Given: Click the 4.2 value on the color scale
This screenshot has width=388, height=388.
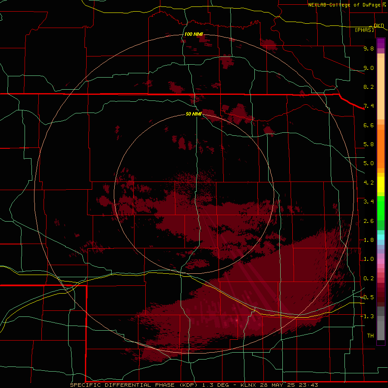Looking at the screenshot, I should [369, 183].
